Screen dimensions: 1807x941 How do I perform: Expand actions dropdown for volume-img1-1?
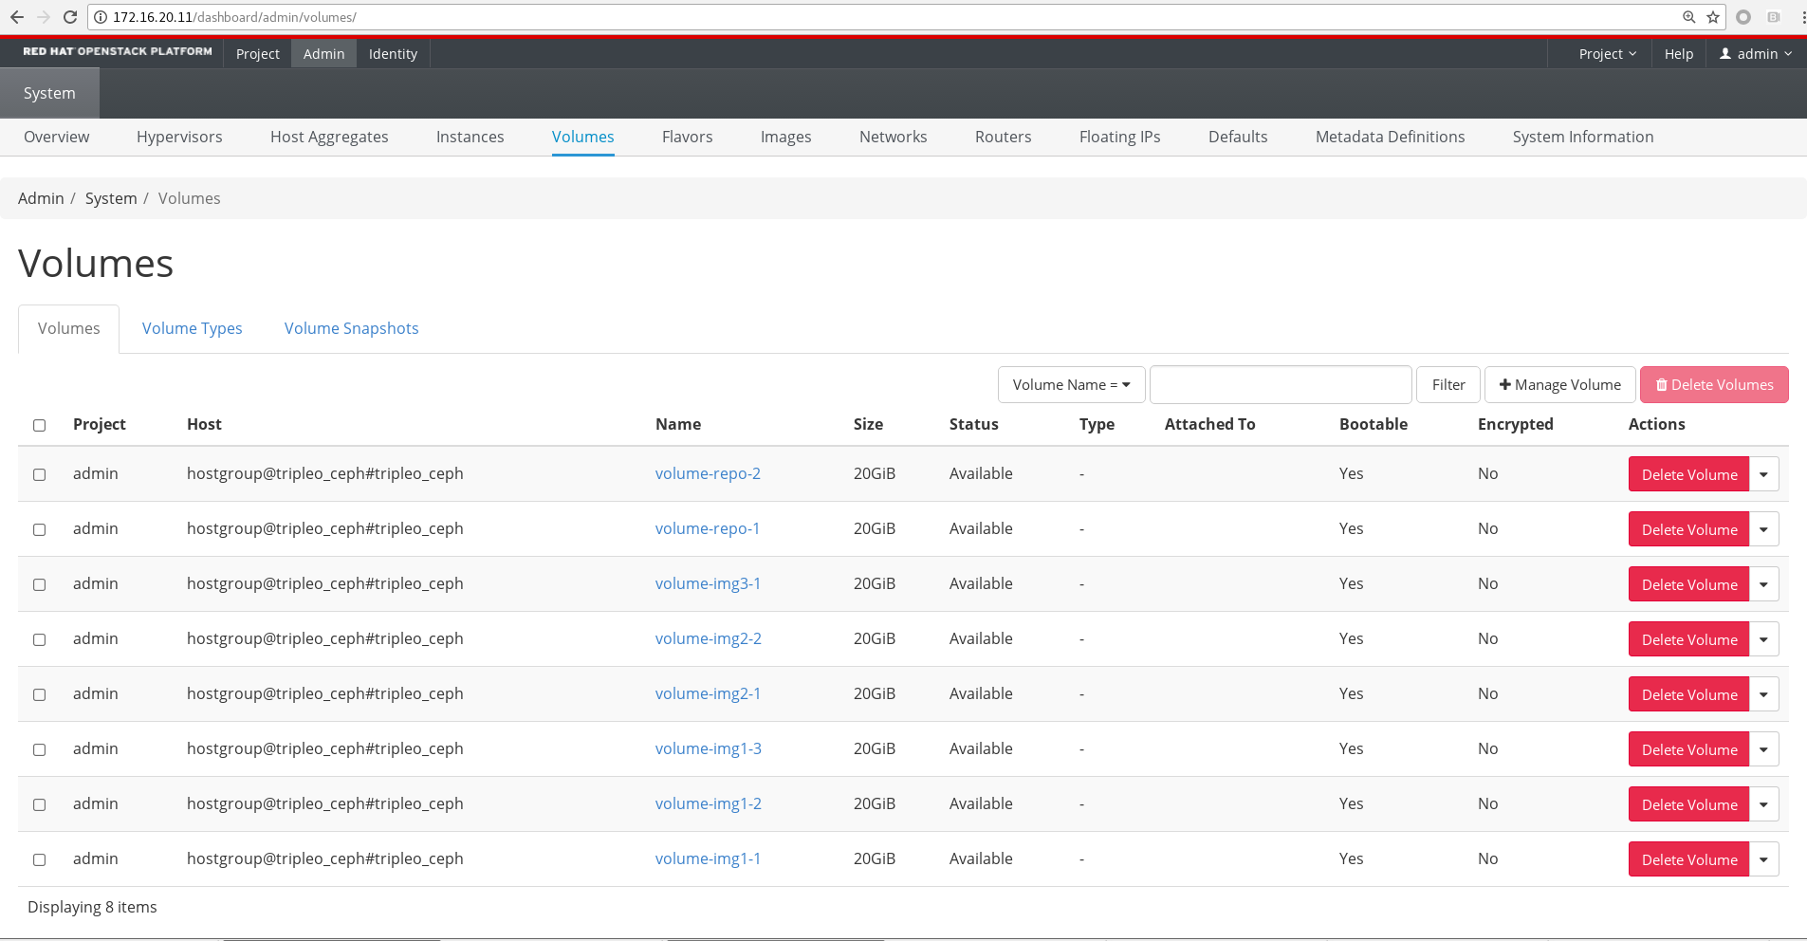click(x=1763, y=859)
